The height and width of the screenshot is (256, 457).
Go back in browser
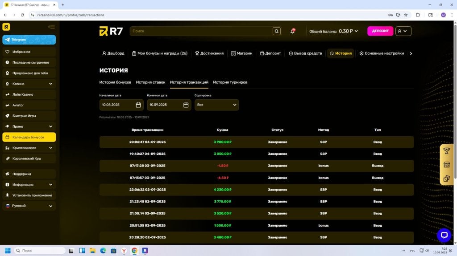(x=5, y=15)
